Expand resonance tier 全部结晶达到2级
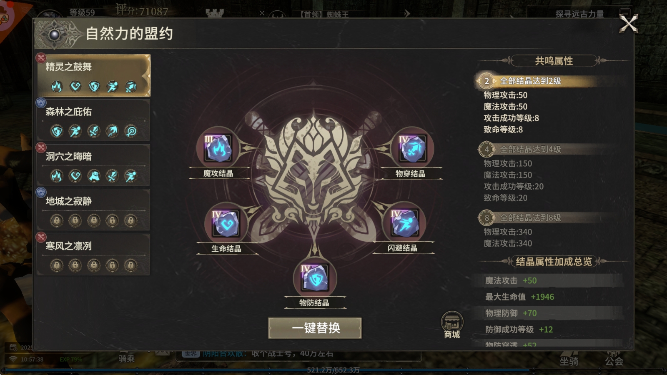This screenshot has height=375, width=667. coord(539,81)
